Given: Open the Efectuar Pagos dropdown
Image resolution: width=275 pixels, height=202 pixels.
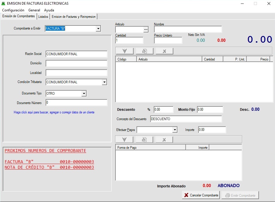Looking at the screenshot, I should (175, 130).
